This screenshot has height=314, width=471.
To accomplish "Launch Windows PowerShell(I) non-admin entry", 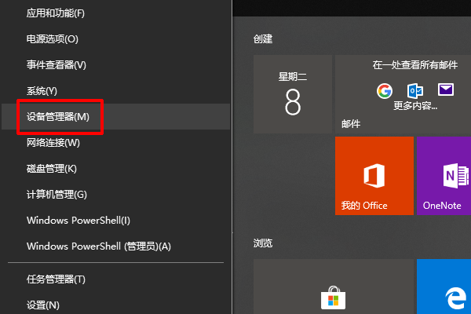I will point(78,221).
